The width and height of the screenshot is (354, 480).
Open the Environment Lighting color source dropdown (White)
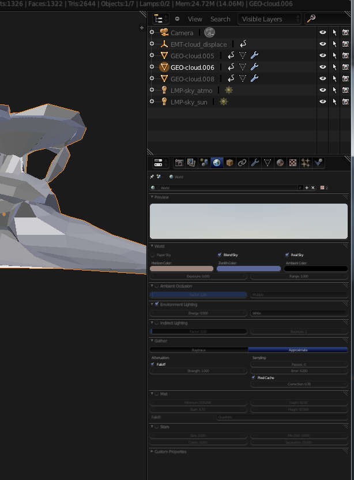[299, 313]
